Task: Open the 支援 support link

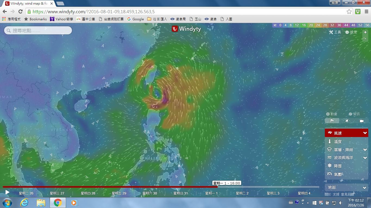Action: click(336, 194)
